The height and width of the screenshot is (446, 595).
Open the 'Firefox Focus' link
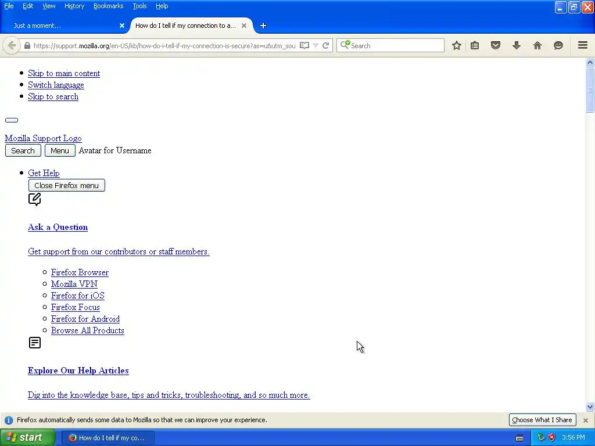pyautogui.click(x=75, y=307)
